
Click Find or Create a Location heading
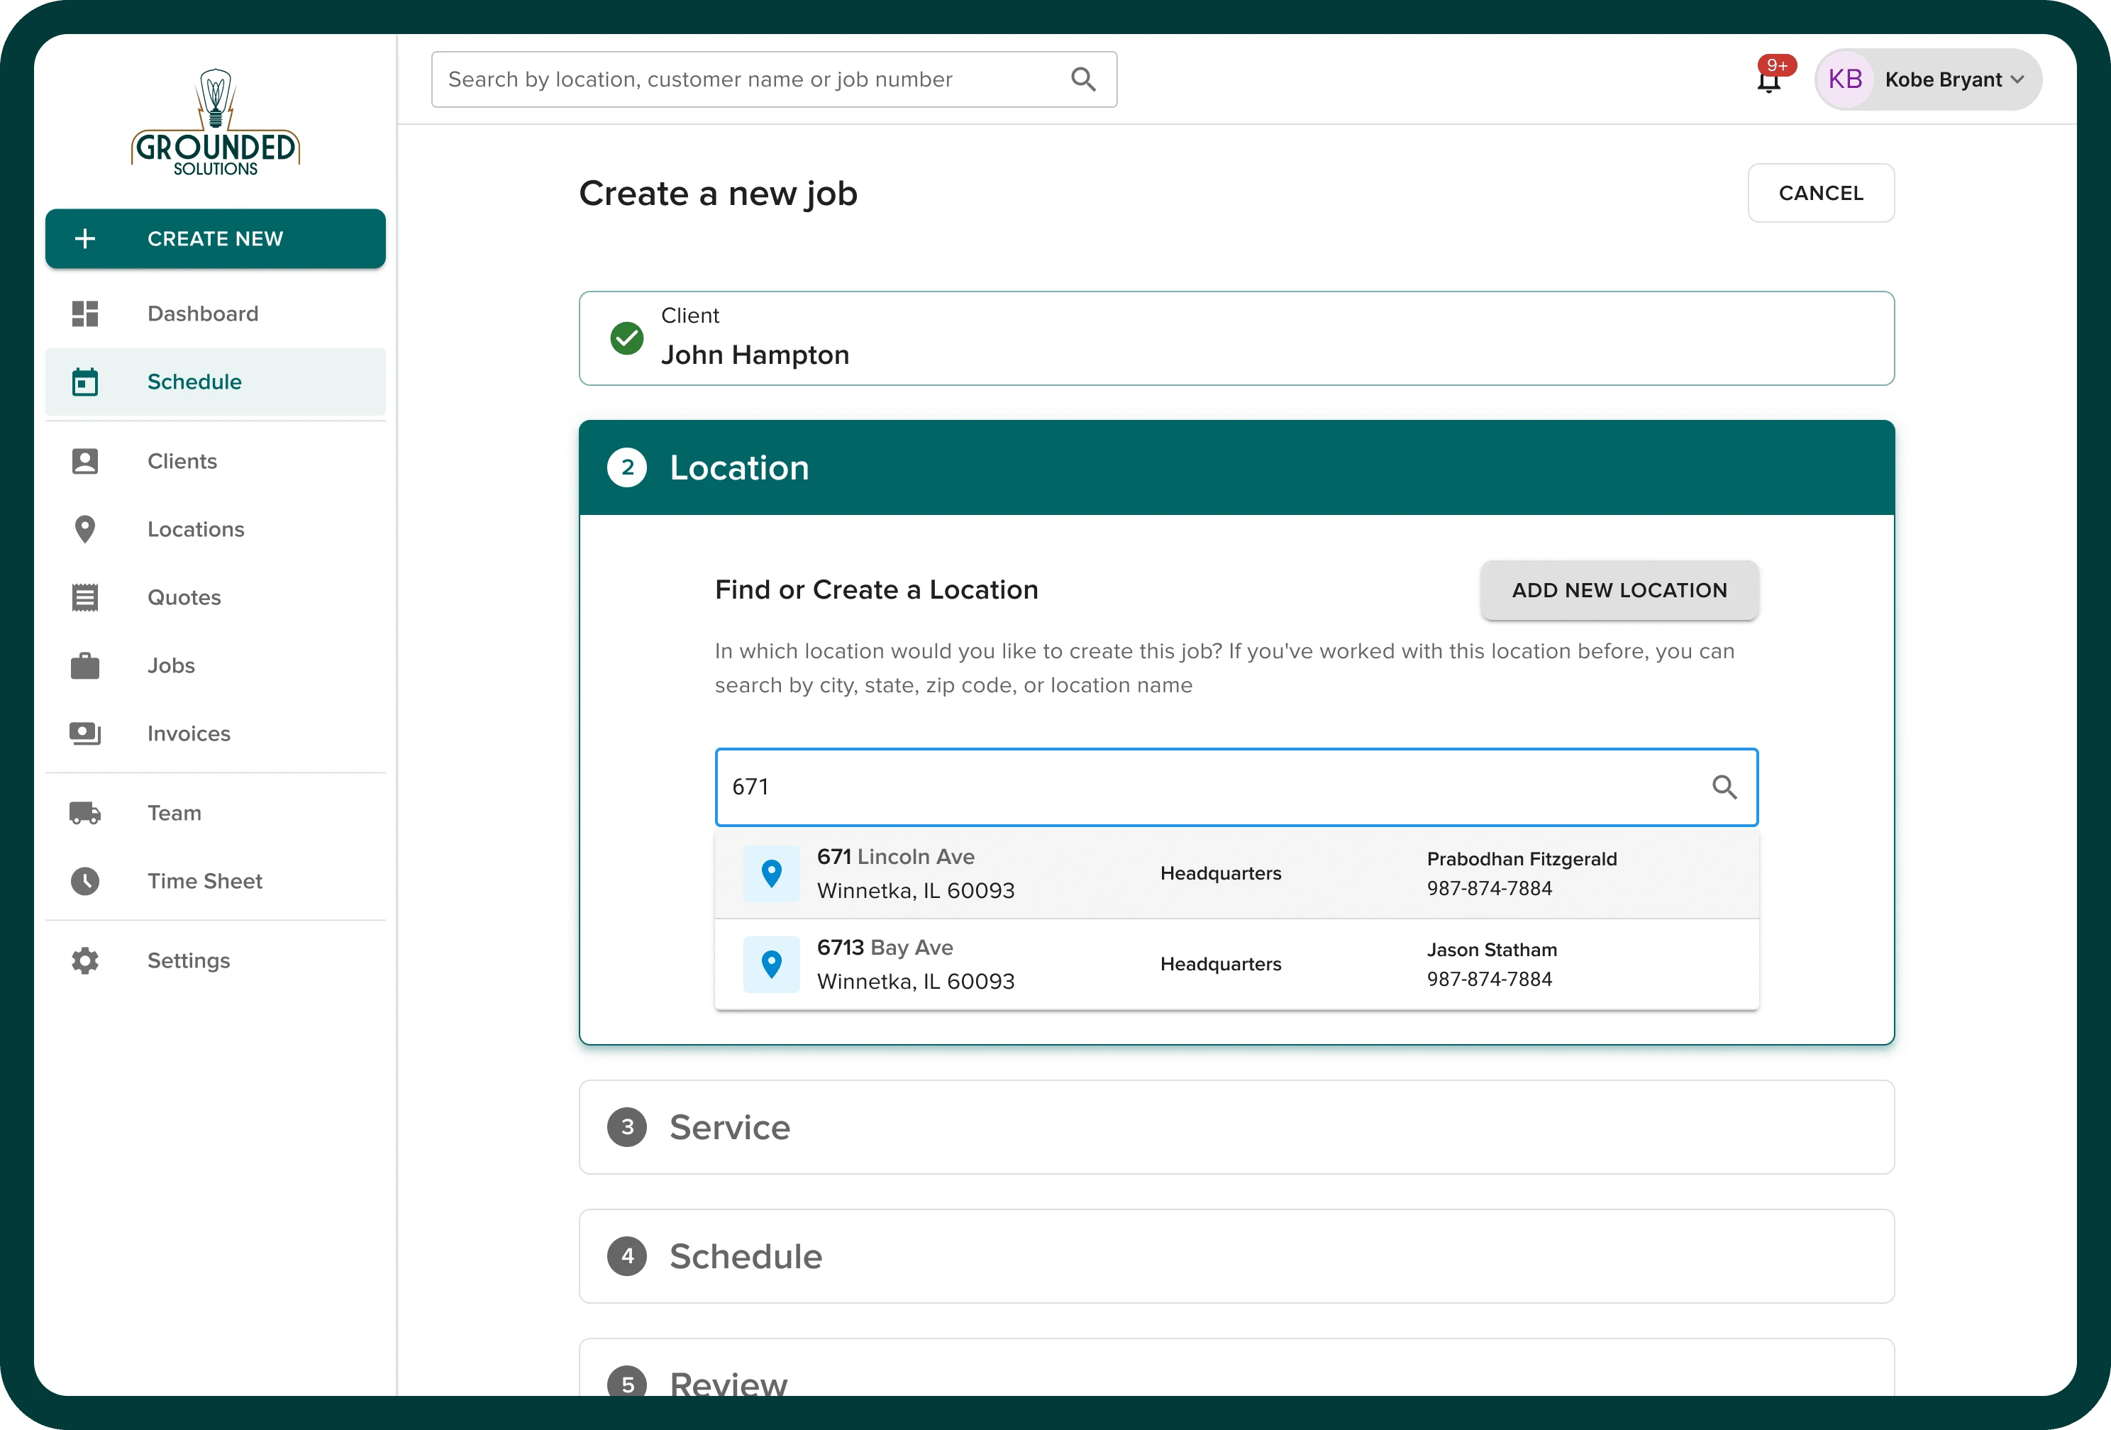[x=877, y=591]
